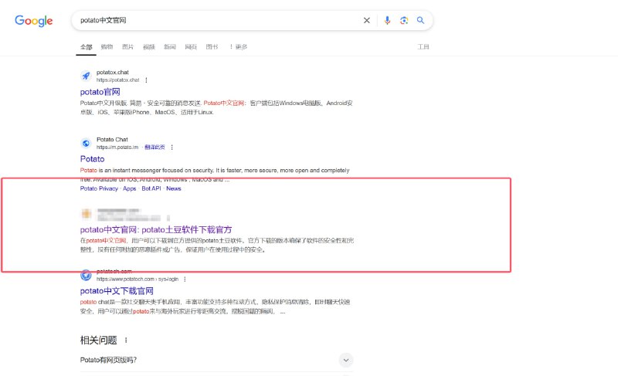Open the potato官网 result title
The height and width of the screenshot is (376, 618).
point(100,92)
